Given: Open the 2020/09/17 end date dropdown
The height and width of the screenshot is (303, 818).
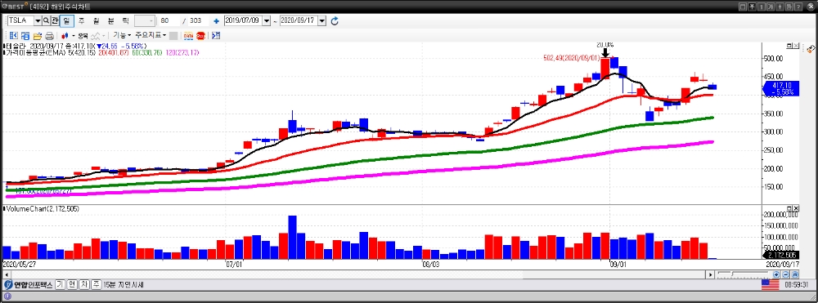Looking at the screenshot, I should tap(321, 20).
